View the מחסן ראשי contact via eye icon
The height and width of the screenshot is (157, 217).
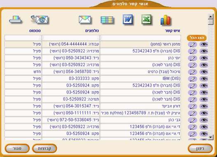click(204, 45)
